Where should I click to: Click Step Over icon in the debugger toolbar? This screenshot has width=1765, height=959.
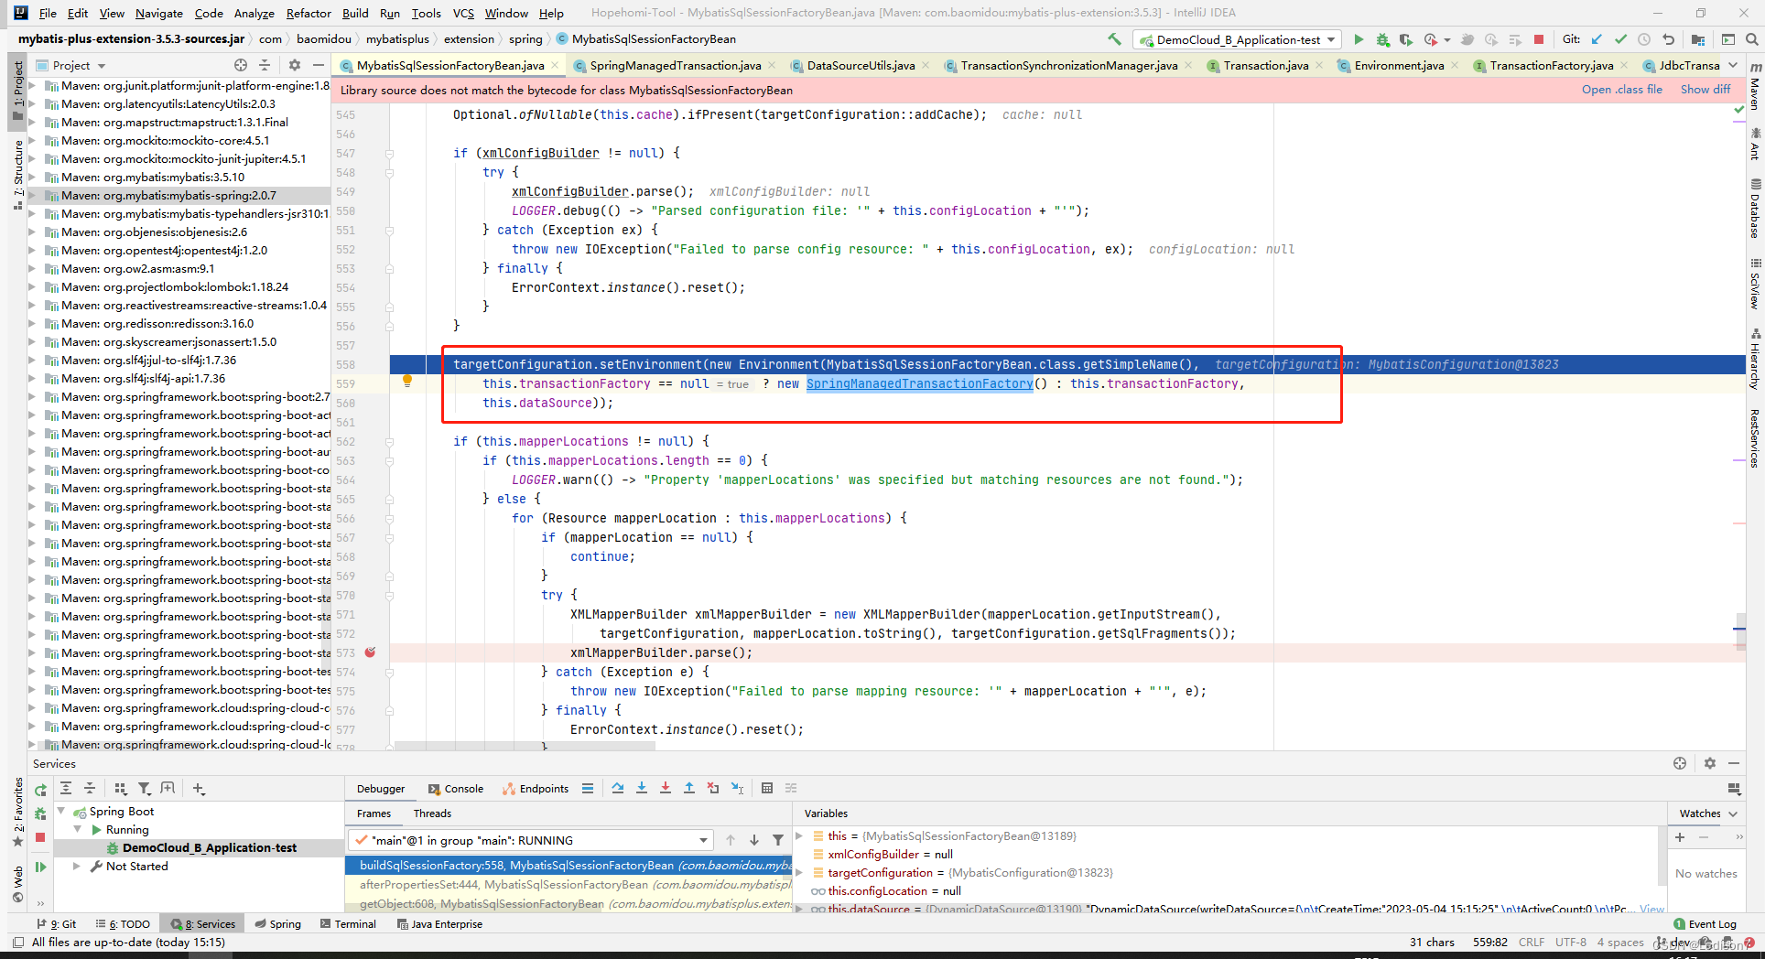pos(618,788)
